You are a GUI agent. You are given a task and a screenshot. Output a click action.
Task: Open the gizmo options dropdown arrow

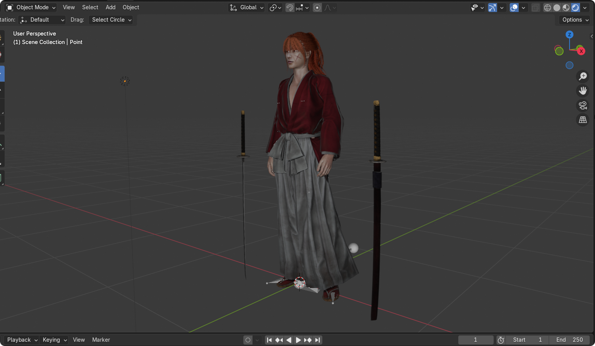pos(502,8)
